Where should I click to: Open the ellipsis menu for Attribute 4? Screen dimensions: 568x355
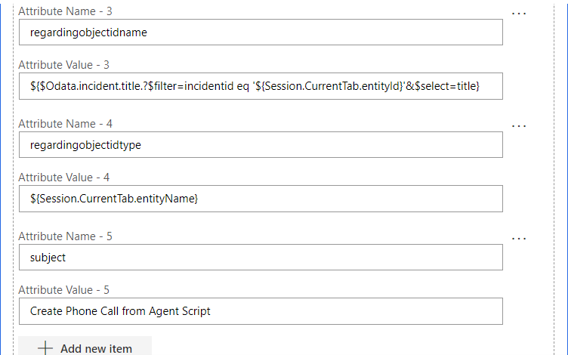519,126
